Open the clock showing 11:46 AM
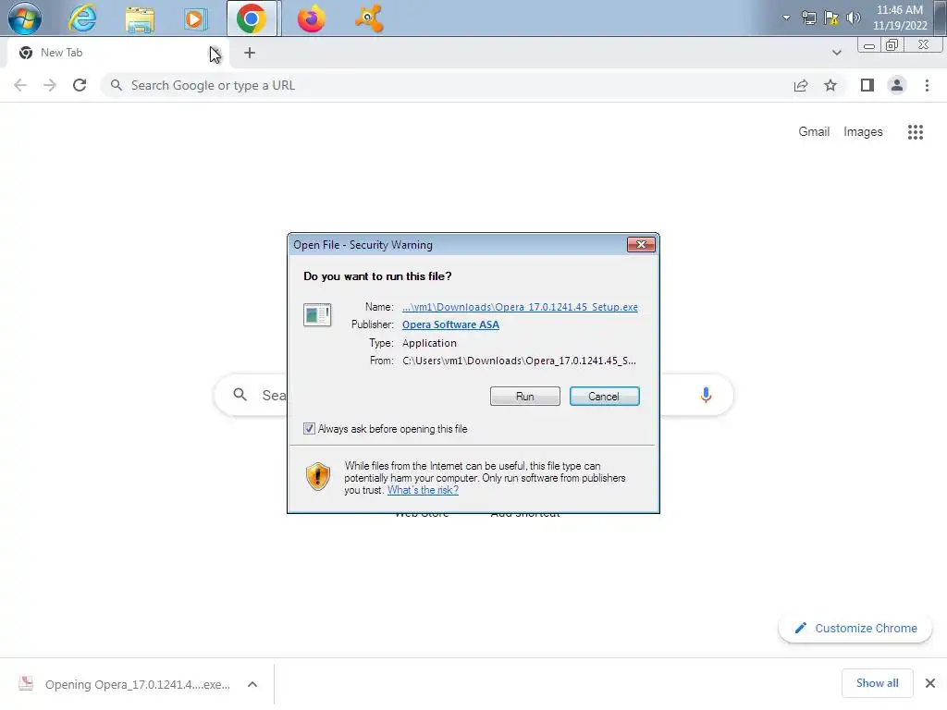Screen dimensions: 947x710 tap(899, 18)
